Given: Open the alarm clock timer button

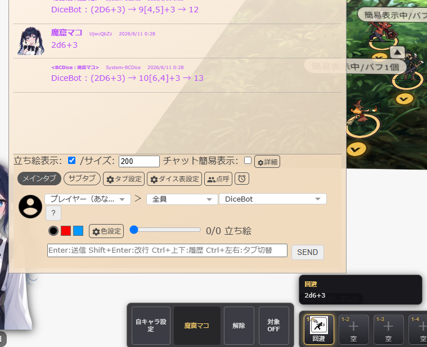Looking at the screenshot, I should 242,179.
